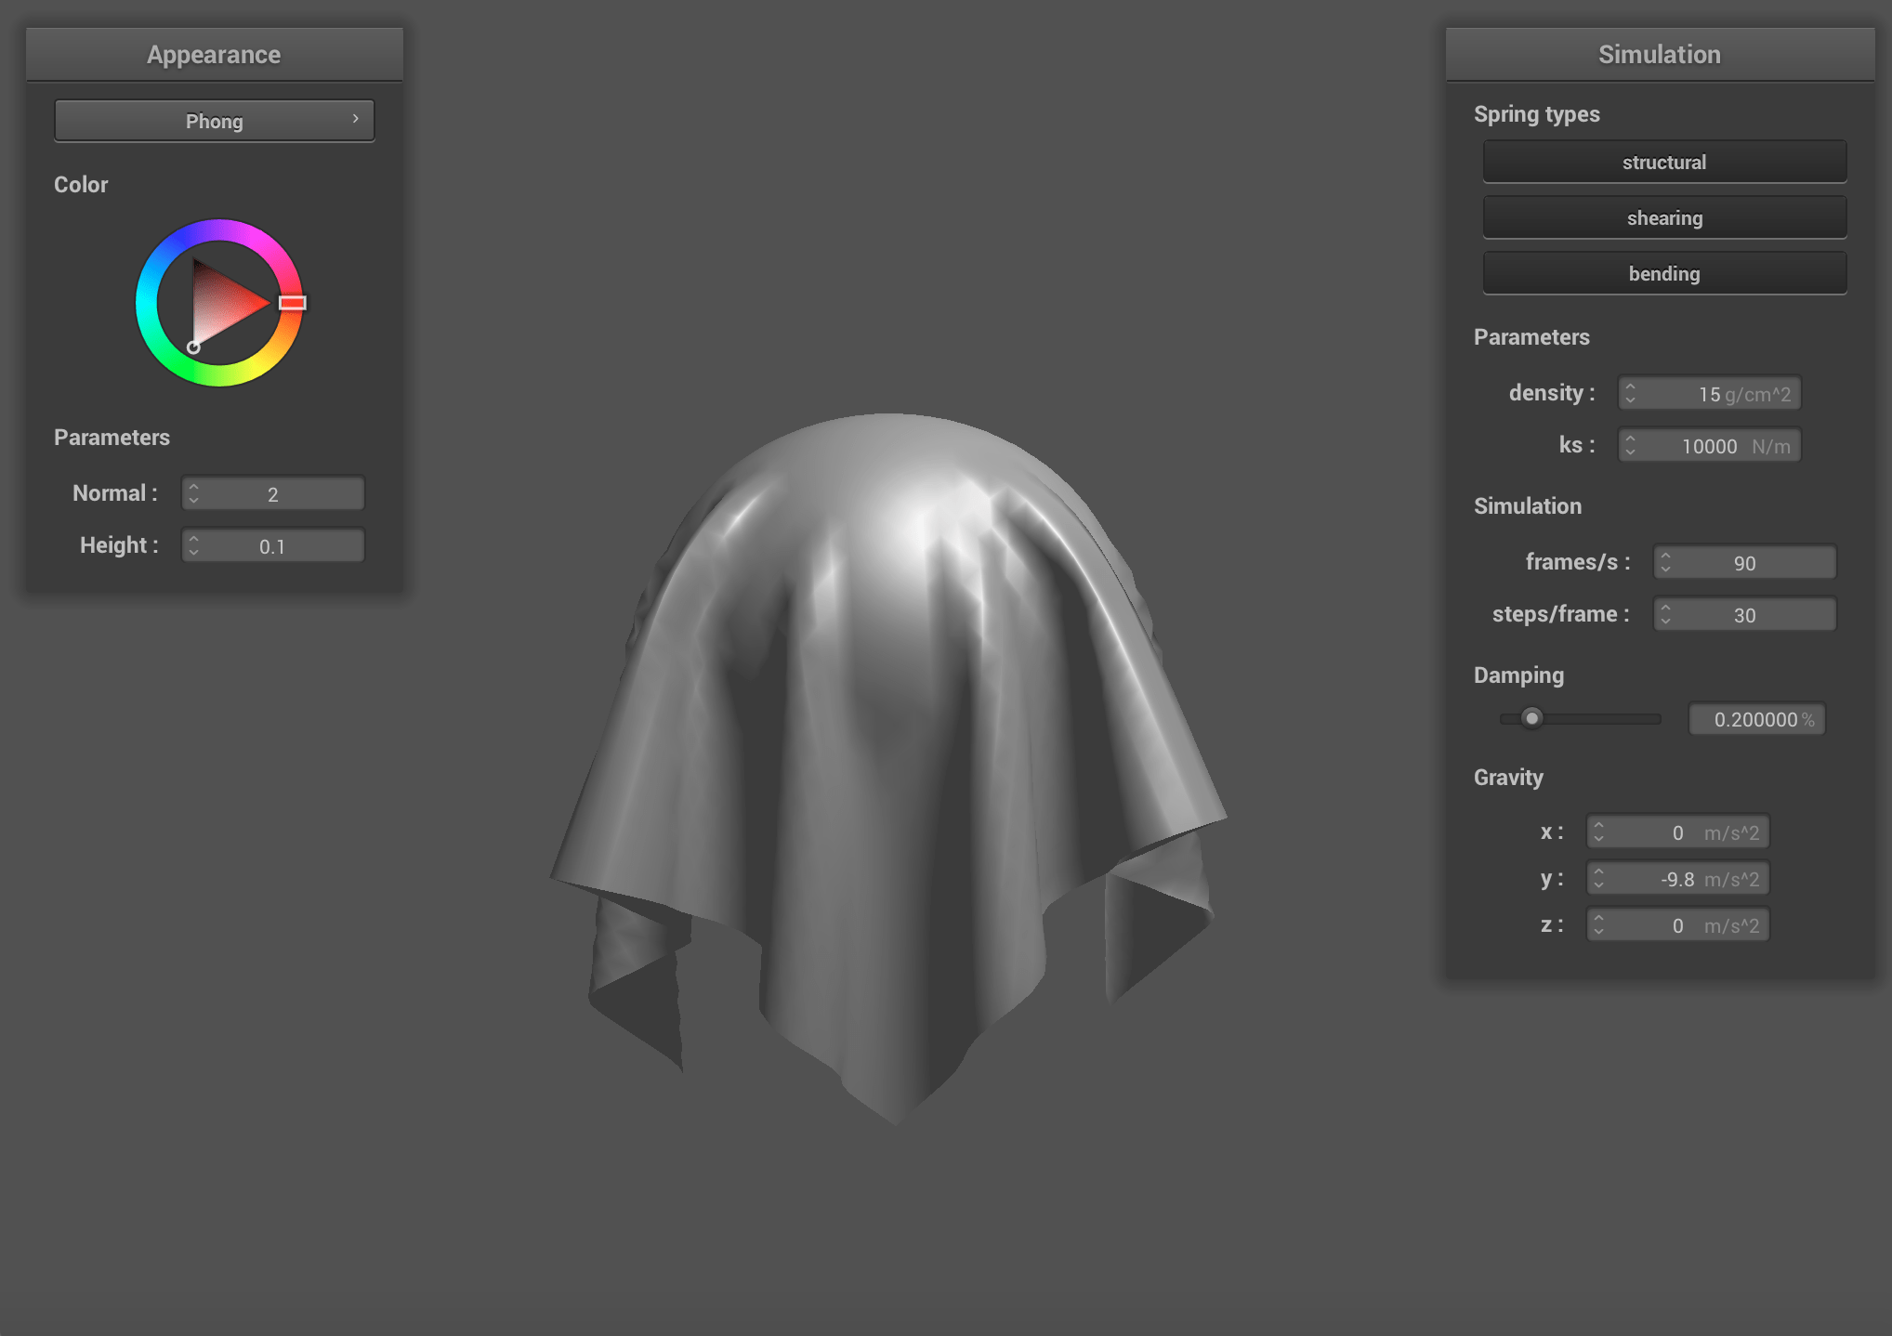Click the Appearance panel header
The image size is (1892, 1336).
214,55
